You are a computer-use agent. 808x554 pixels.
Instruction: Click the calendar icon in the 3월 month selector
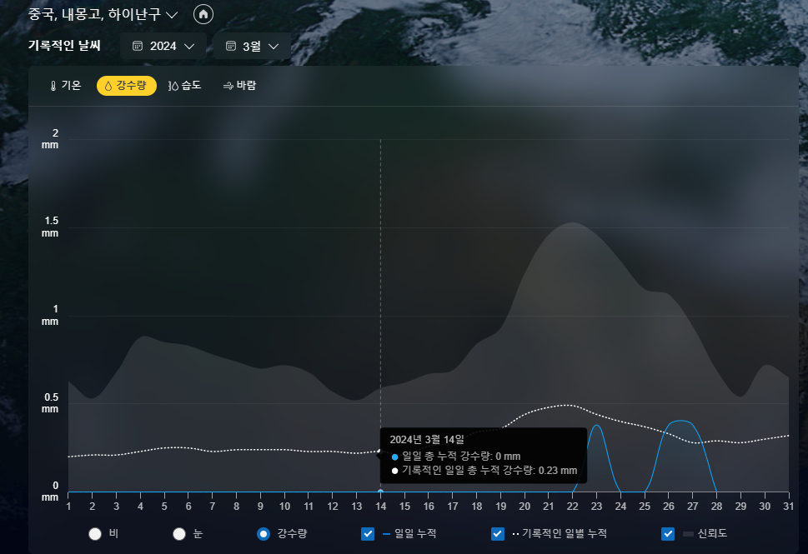230,46
